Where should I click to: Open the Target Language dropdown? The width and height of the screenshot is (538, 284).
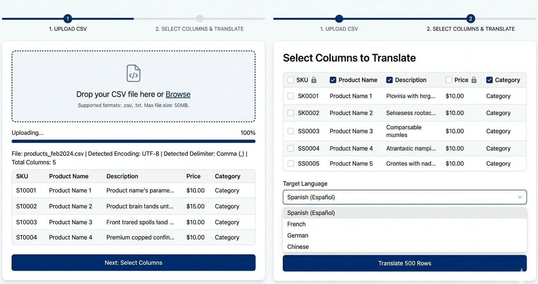pos(404,197)
